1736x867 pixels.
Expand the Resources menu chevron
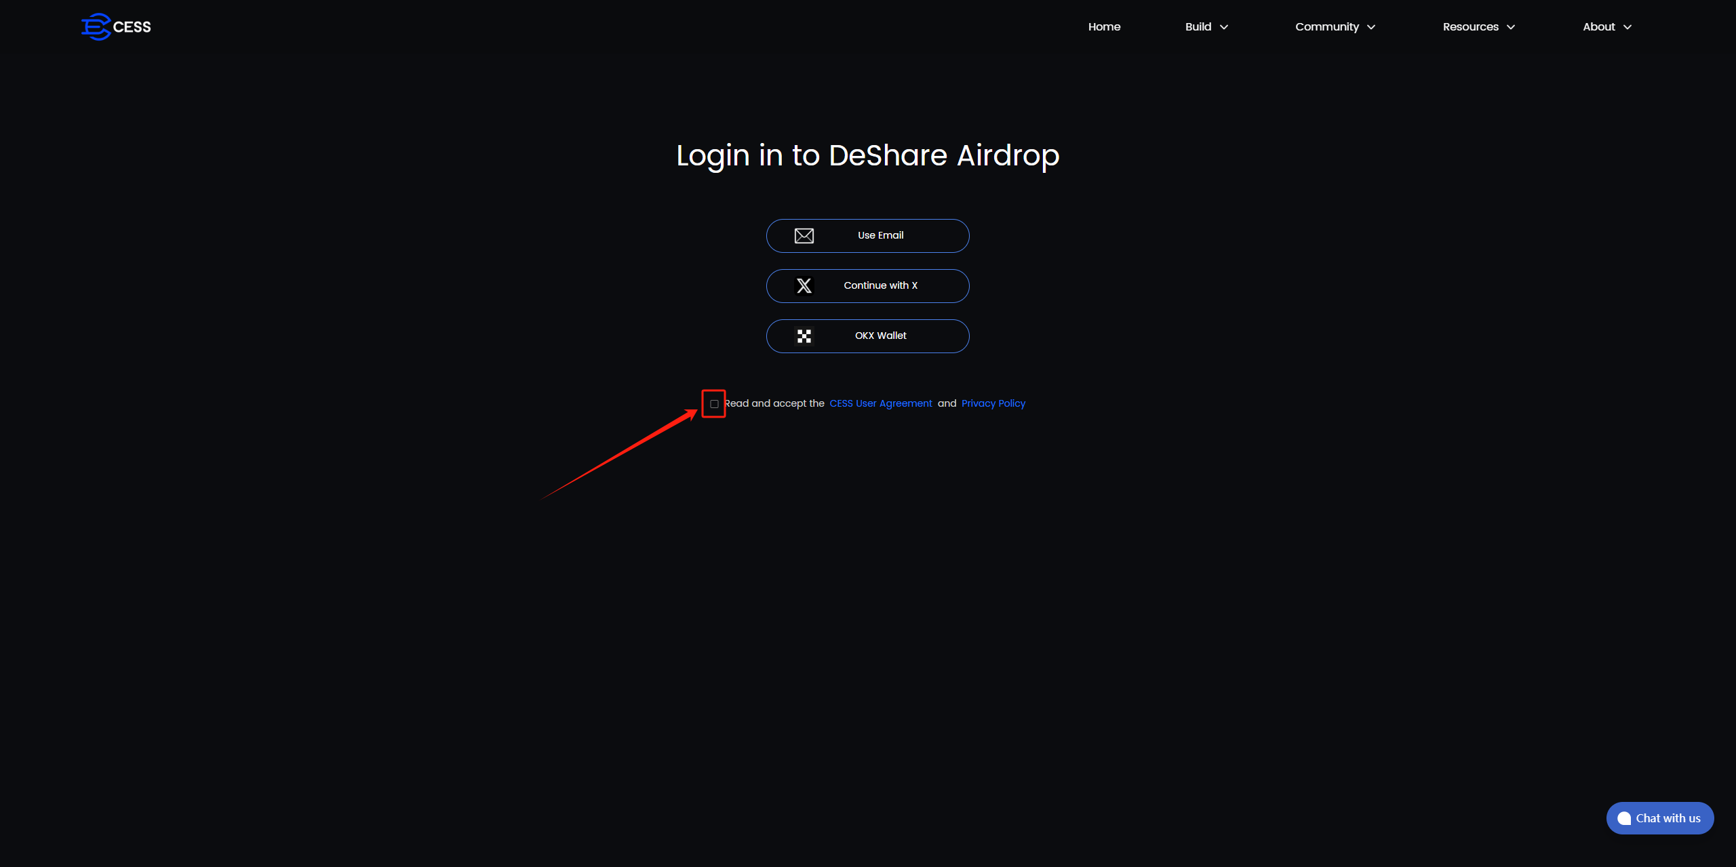click(x=1511, y=27)
